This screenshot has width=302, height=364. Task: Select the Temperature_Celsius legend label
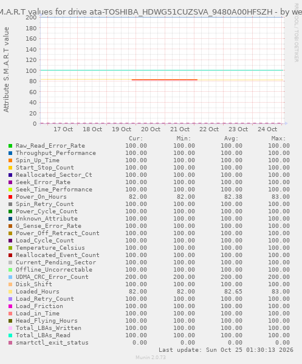[x=50, y=248]
